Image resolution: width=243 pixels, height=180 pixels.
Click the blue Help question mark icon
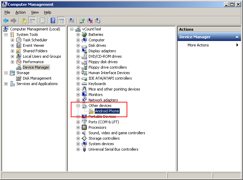[x=53, y=20]
